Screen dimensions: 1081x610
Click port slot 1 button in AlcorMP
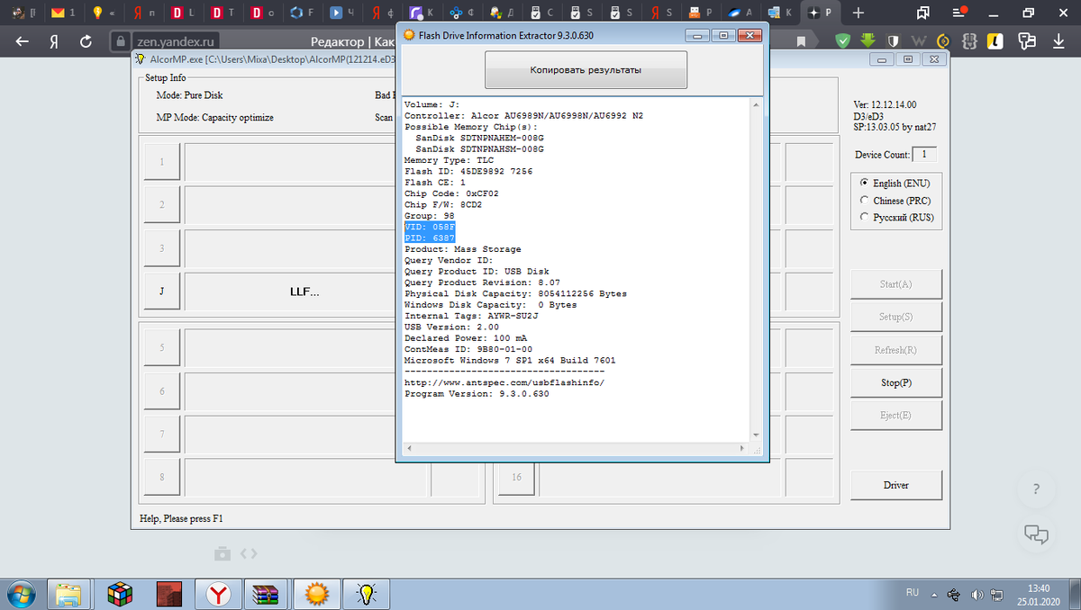coord(162,162)
